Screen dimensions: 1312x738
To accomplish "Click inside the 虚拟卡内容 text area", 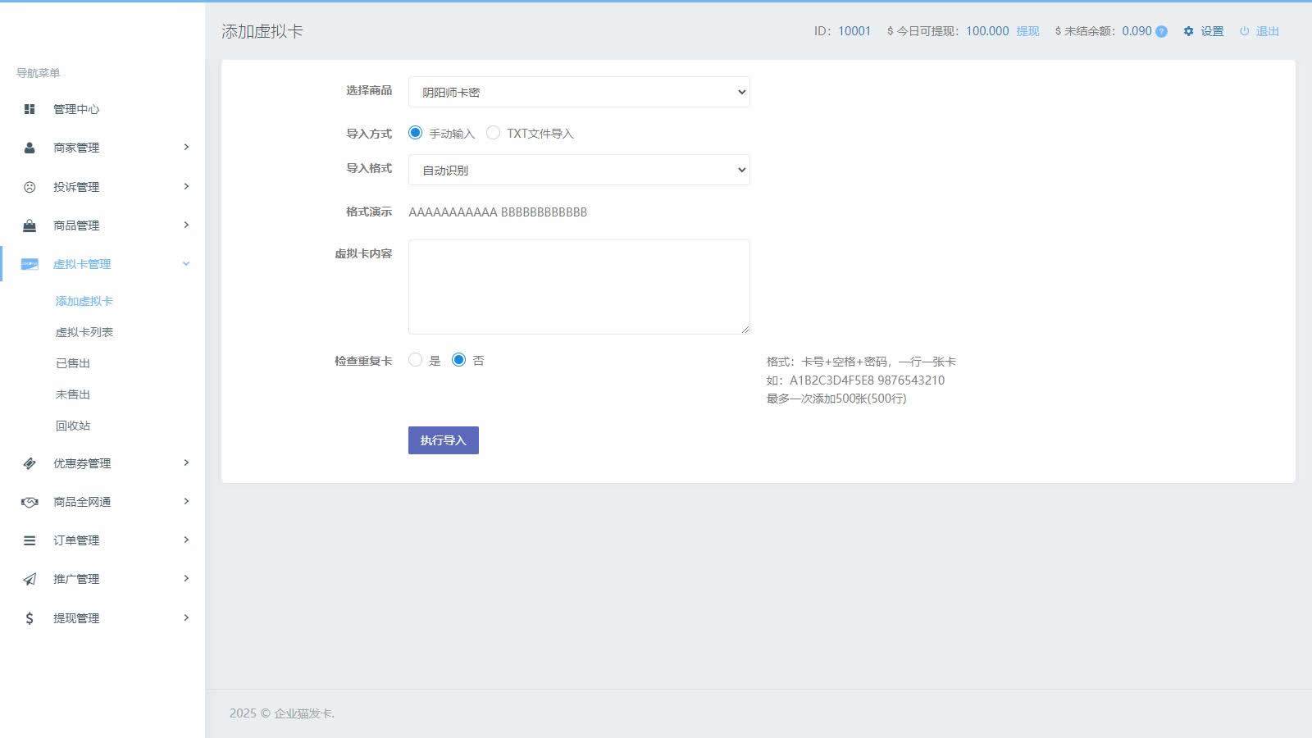I will click(x=578, y=286).
